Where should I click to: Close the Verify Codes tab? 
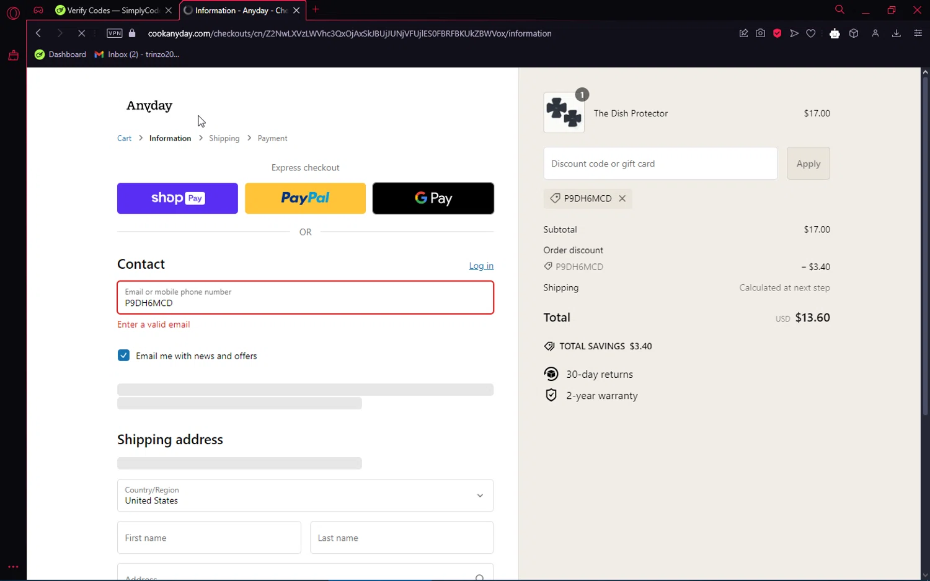pyautogui.click(x=169, y=11)
